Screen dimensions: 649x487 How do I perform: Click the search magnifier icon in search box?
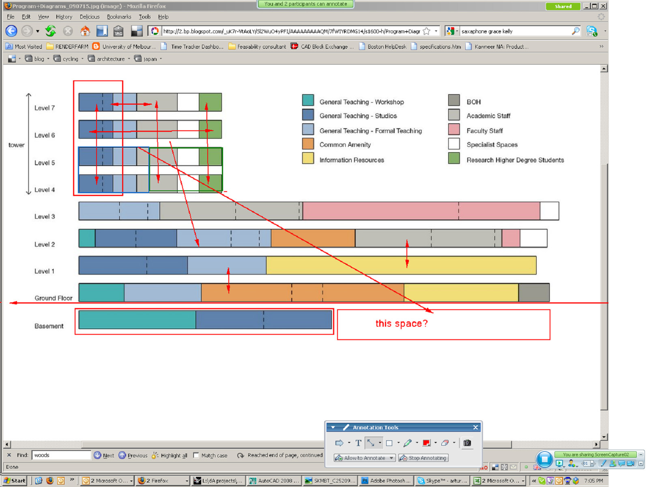576,31
